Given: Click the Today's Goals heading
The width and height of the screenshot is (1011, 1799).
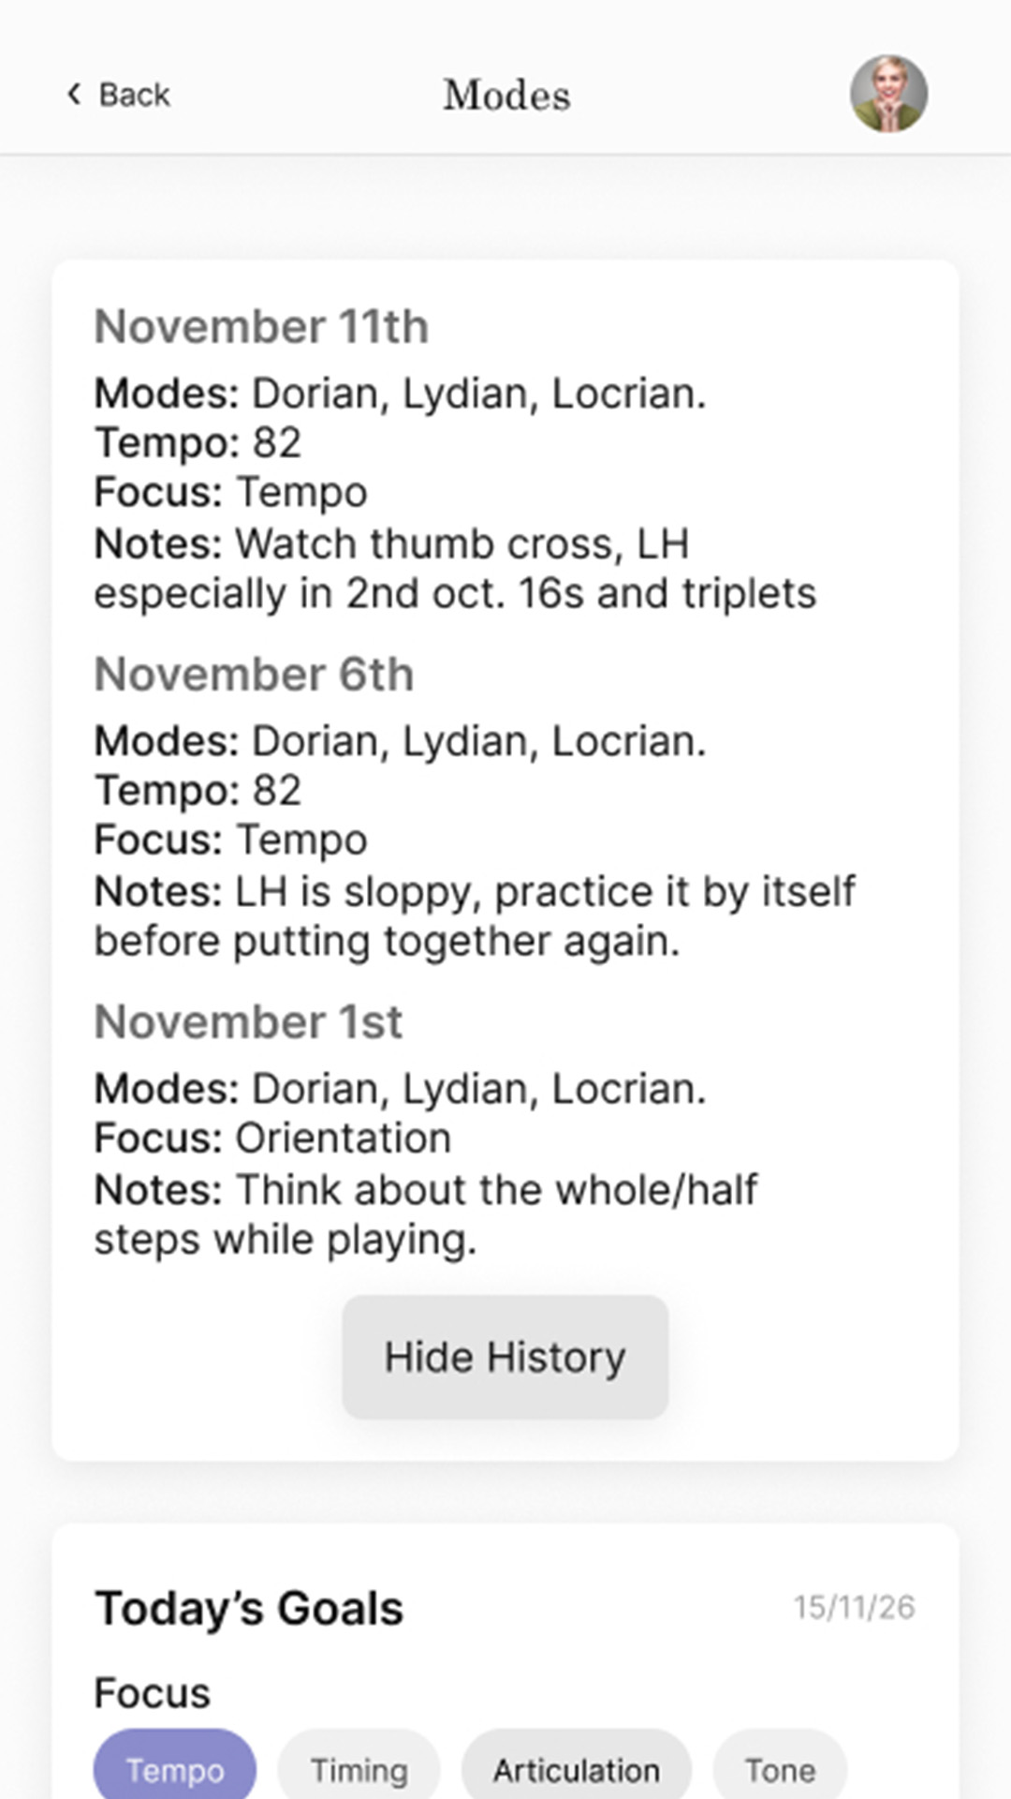Looking at the screenshot, I should tap(249, 1609).
